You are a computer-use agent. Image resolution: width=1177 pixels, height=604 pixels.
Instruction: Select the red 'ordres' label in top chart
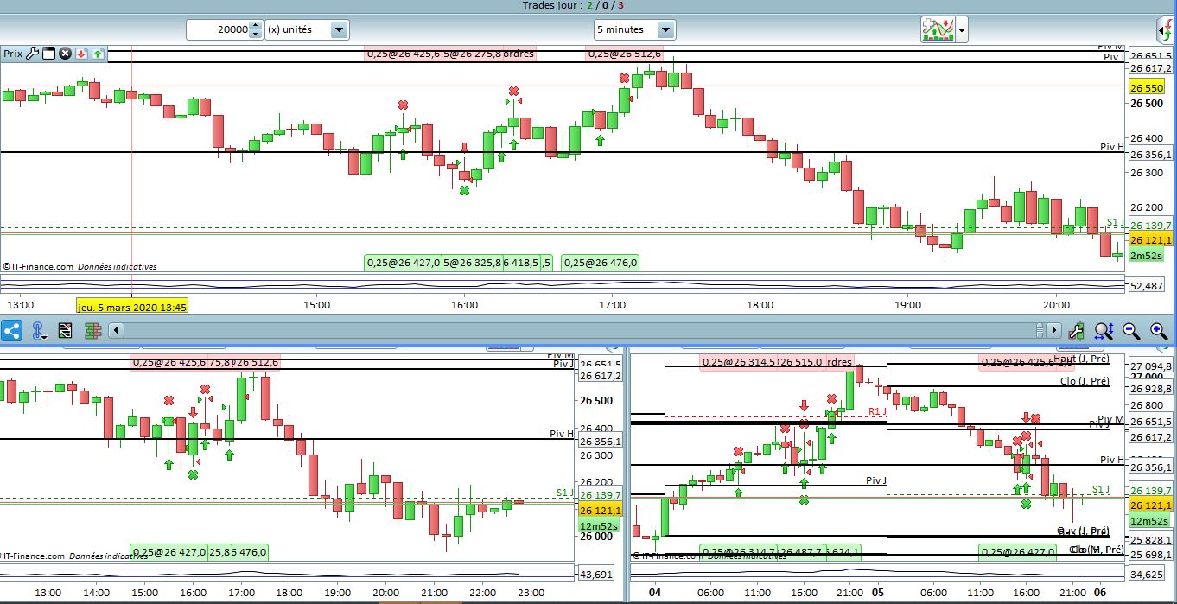coord(519,54)
